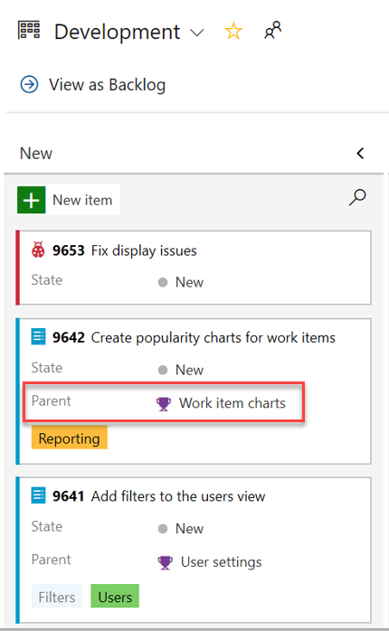
Task: Toggle the favorite star for Development
Action: pyautogui.click(x=233, y=31)
